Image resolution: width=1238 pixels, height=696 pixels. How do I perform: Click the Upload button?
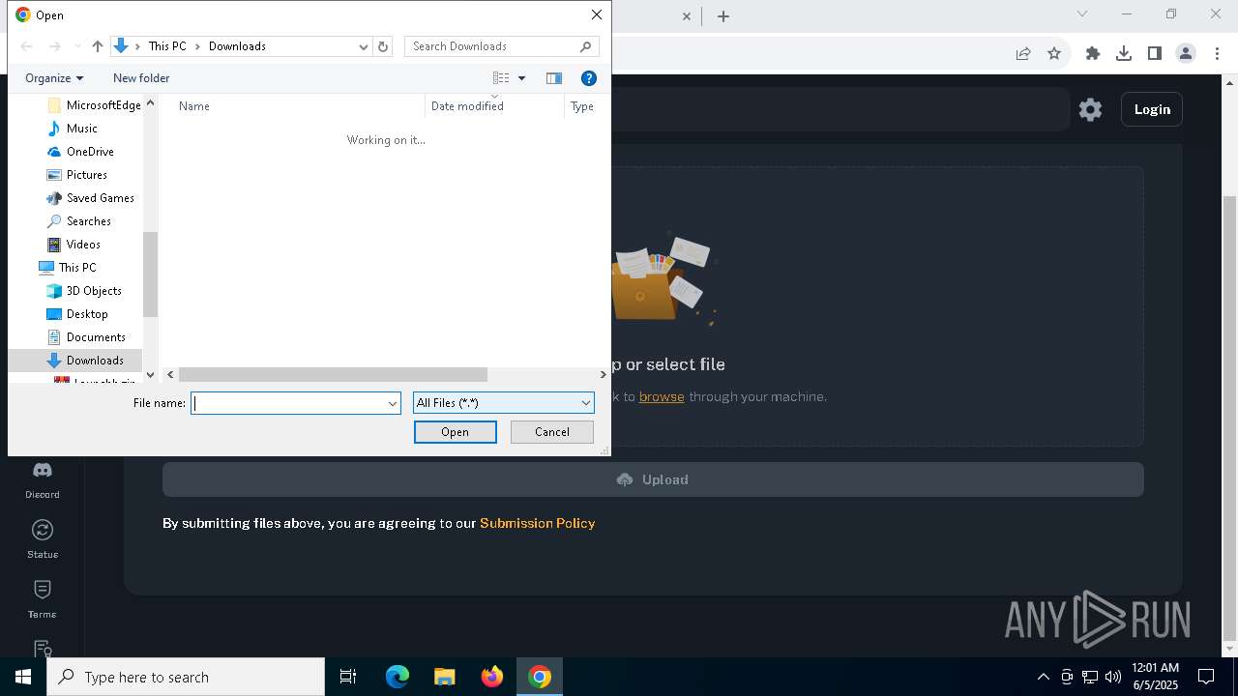pos(653,479)
